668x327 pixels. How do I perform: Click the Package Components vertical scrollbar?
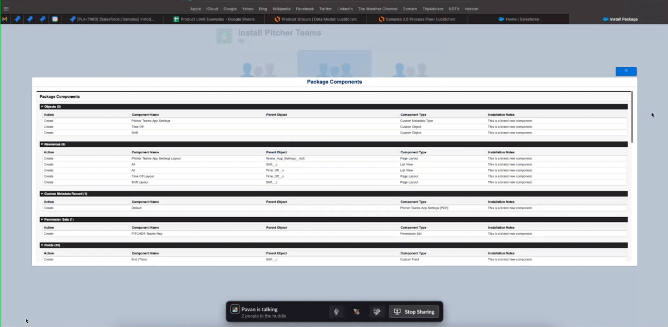632,117
